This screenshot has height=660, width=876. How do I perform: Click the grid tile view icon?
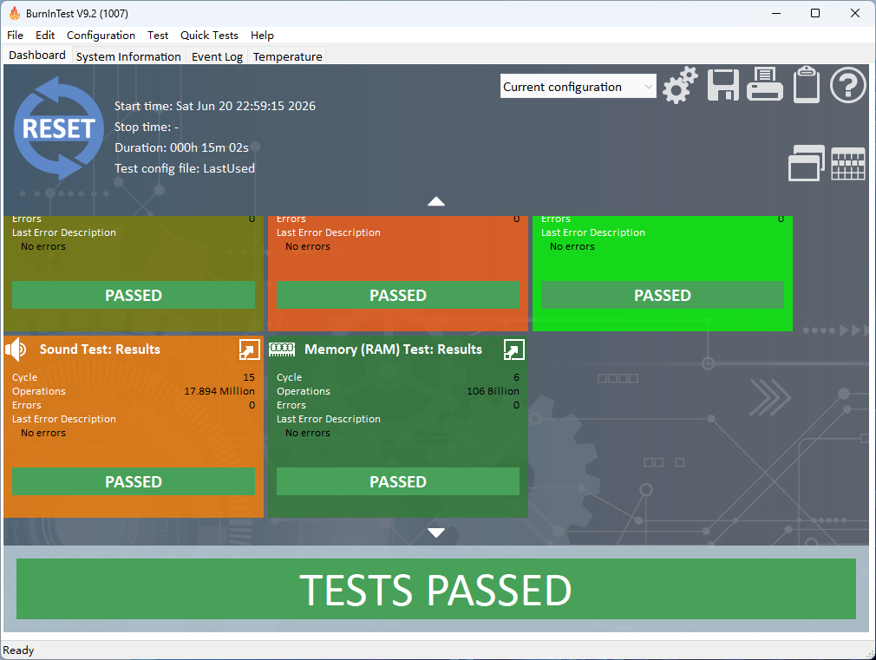coord(848,164)
